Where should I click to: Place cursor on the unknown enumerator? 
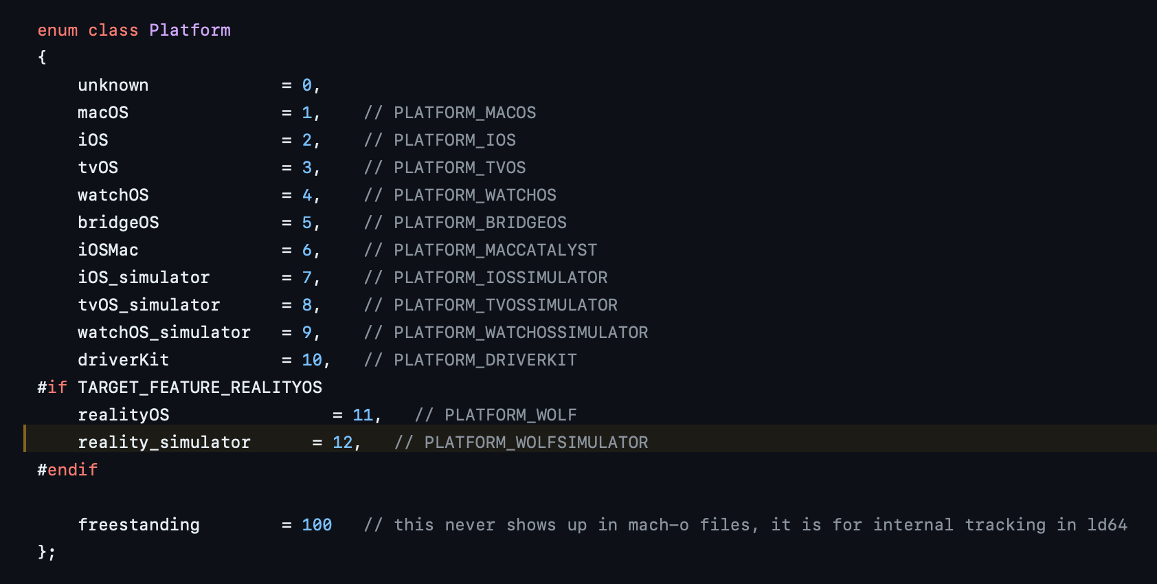[x=113, y=85]
